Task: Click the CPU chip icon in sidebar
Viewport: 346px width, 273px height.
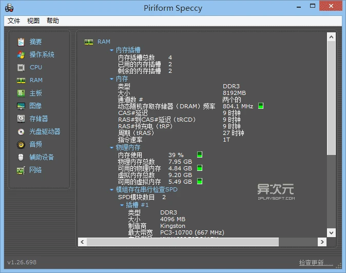Action: pyautogui.click(x=21, y=67)
